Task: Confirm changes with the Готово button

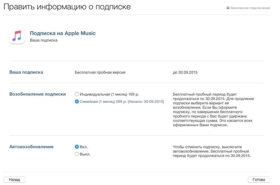Action: (x=259, y=180)
